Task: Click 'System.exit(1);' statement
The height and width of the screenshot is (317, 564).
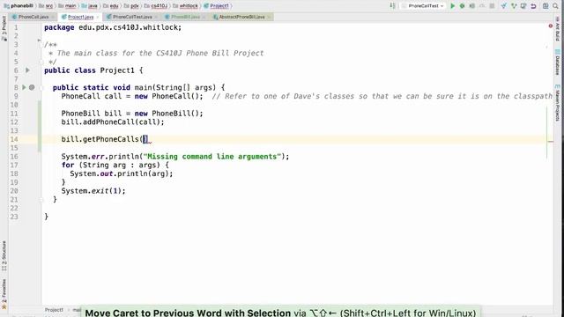Action: pos(93,191)
